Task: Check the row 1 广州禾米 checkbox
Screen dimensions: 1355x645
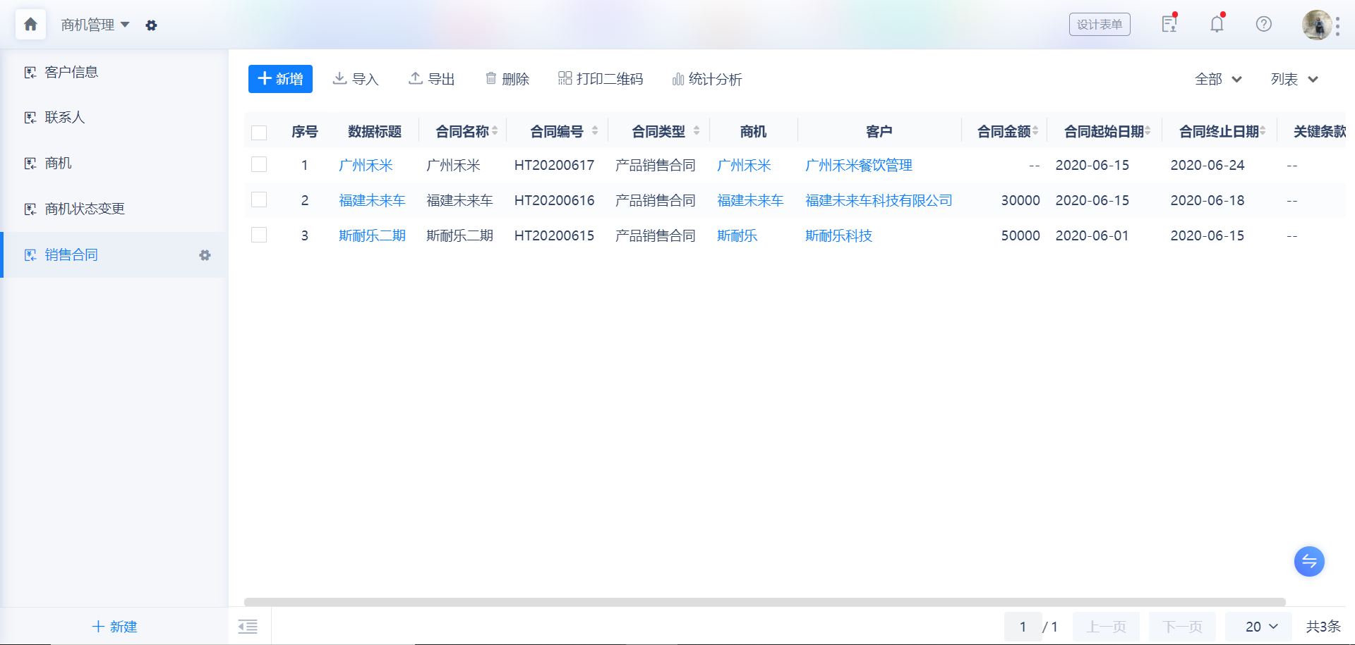Action: pos(259,164)
